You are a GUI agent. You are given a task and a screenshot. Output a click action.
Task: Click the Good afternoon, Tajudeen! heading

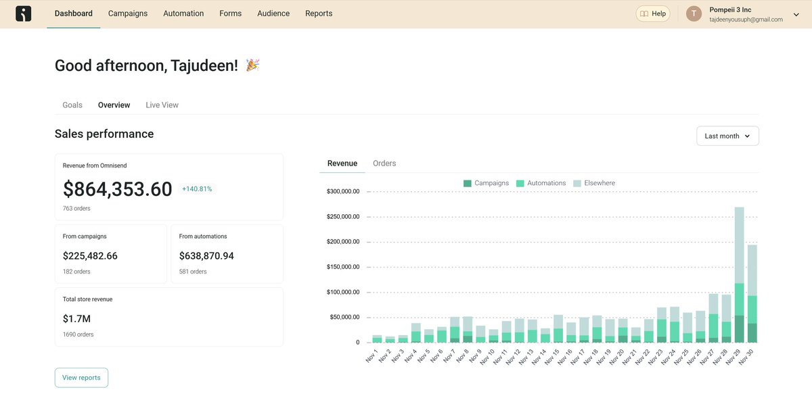pyautogui.click(x=146, y=66)
